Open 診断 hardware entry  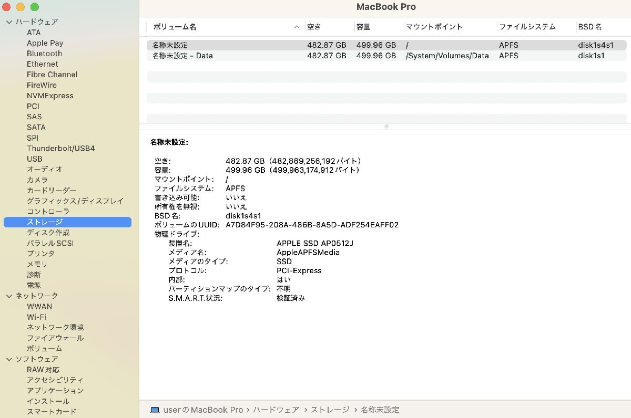tap(34, 275)
